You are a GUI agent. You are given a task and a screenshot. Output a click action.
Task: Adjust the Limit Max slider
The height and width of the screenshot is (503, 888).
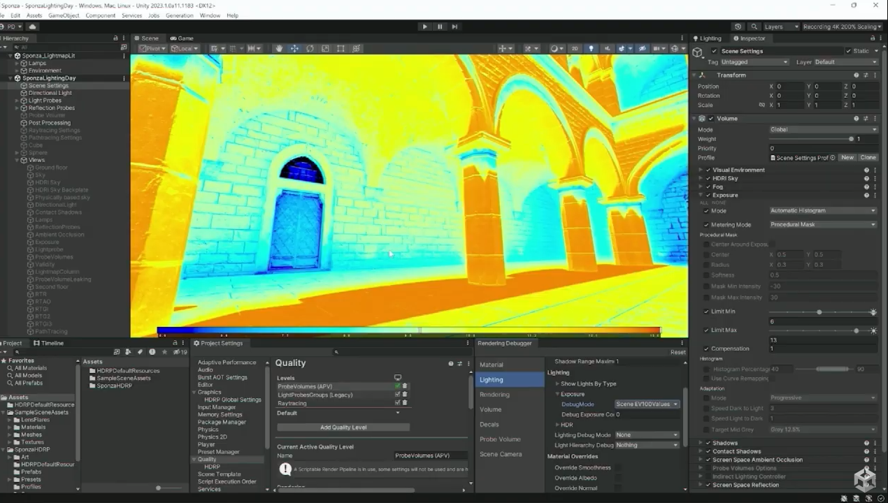point(818,330)
